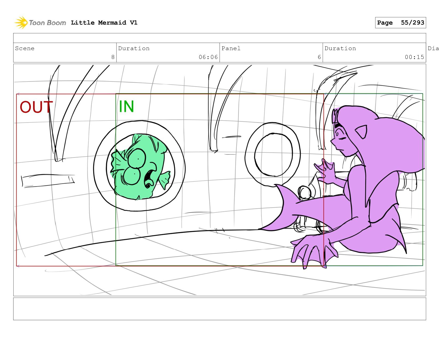Click the green 'IN' camera frame label

(126, 106)
